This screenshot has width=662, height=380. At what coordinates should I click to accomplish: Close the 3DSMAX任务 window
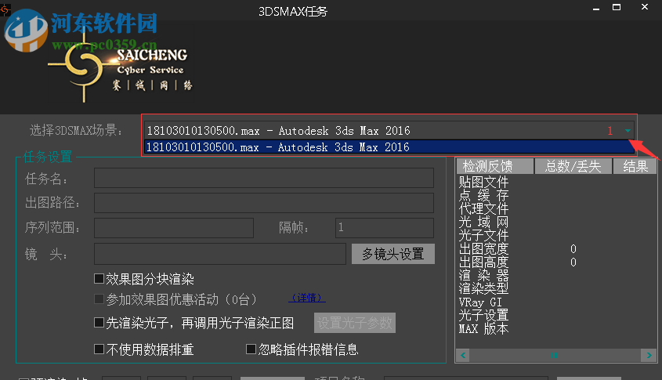645,7
